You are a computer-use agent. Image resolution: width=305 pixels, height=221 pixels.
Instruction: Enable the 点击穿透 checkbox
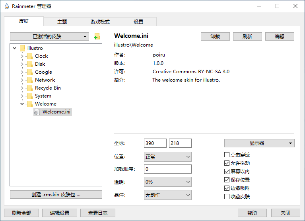(227, 155)
